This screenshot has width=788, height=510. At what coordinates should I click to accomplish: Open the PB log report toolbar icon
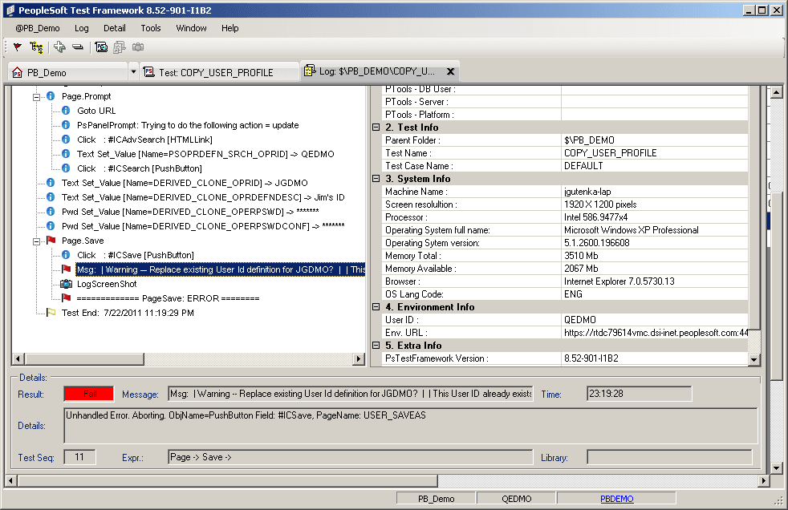click(x=100, y=47)
